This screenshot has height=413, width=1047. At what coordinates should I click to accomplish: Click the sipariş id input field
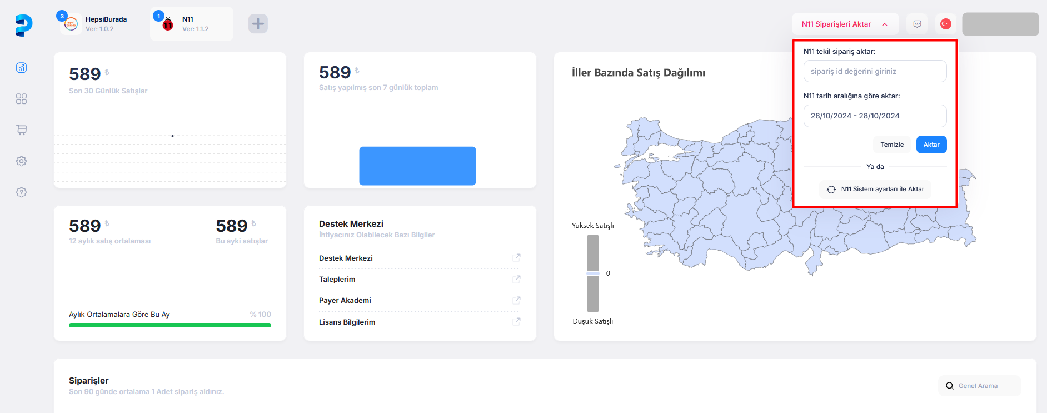click(x=875, y=71)
